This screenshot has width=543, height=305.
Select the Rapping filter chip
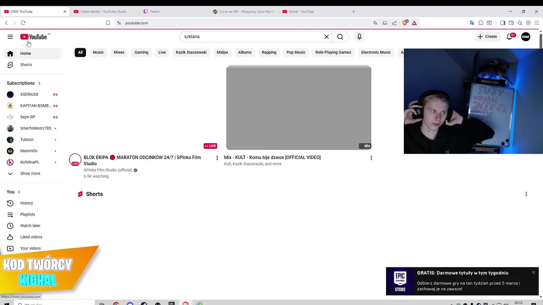(x=269, y=53)
